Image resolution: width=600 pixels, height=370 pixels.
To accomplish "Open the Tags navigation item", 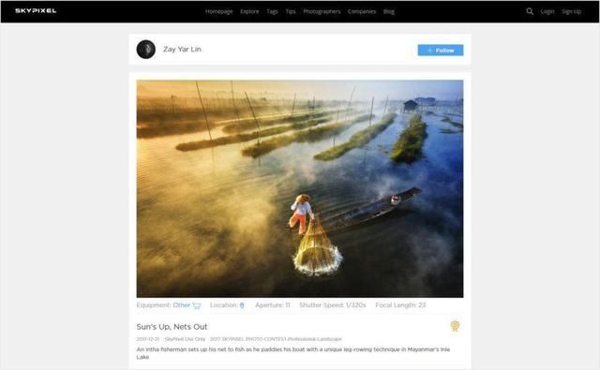I will (x=272, y=11).
